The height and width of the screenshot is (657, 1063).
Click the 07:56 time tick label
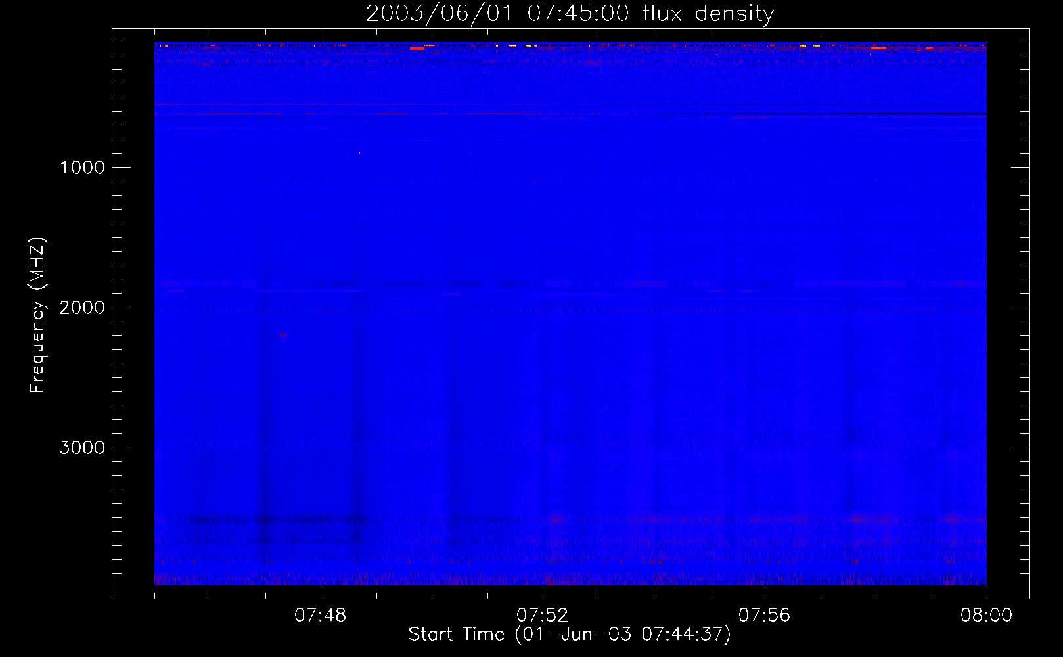click(x=765, y=616)
